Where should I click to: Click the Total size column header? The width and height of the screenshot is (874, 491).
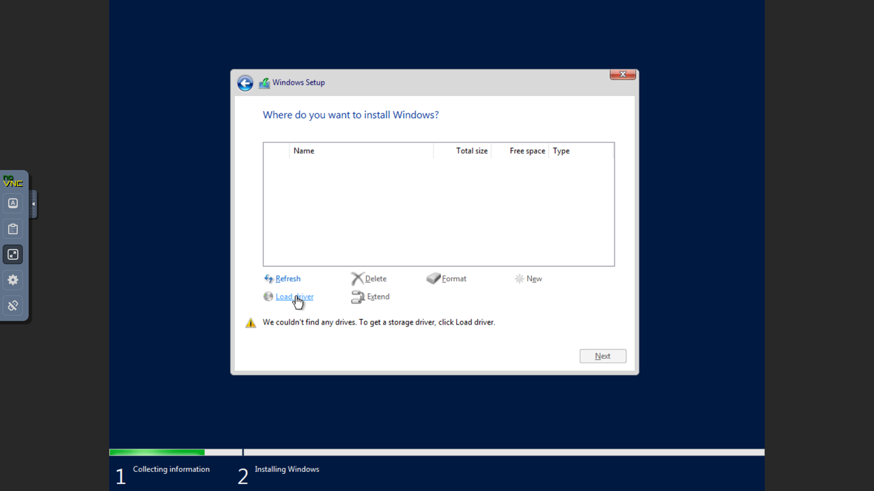point(462,151)
